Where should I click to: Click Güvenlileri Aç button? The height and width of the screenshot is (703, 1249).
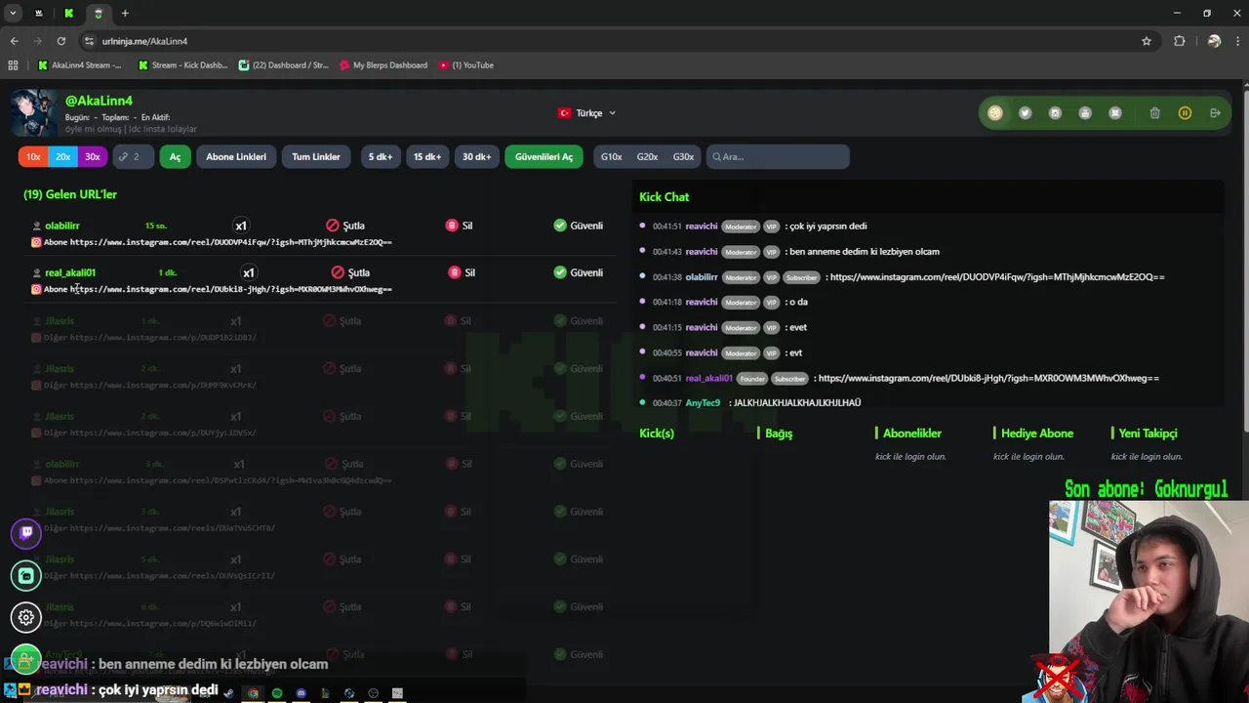point(544,156)
